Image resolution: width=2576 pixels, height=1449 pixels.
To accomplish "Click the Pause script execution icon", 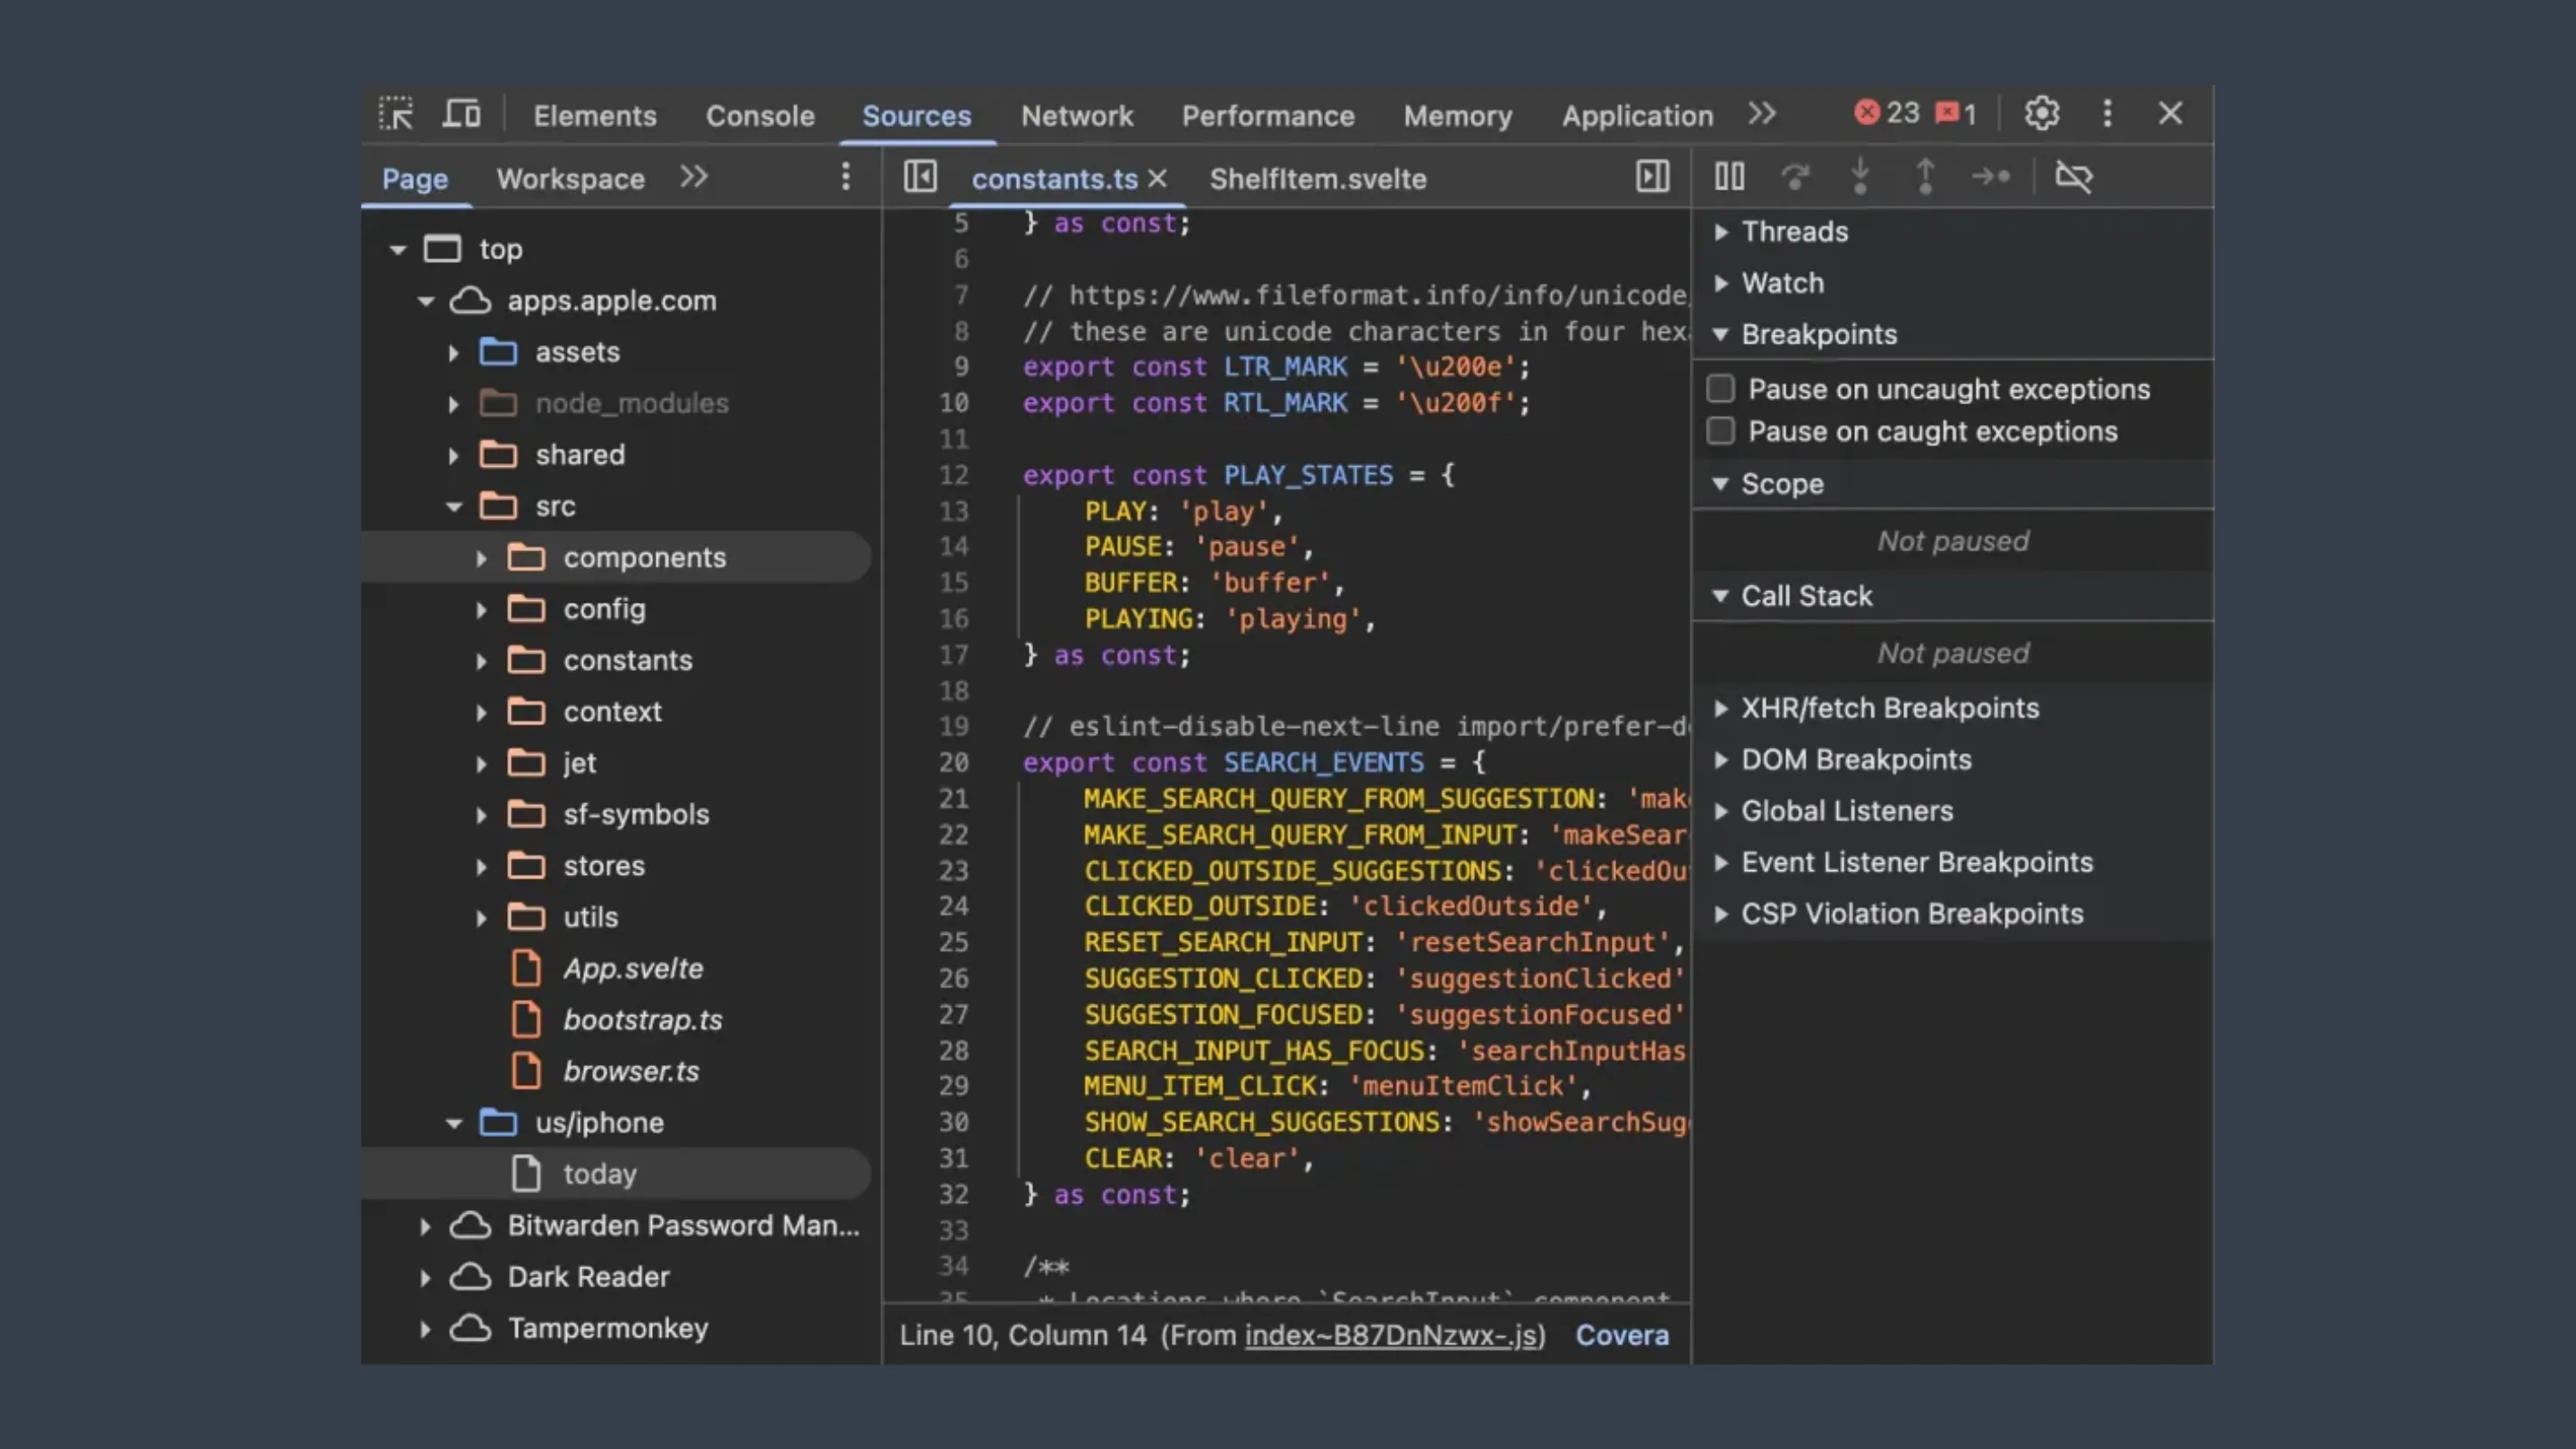I will coord(1728,177).
